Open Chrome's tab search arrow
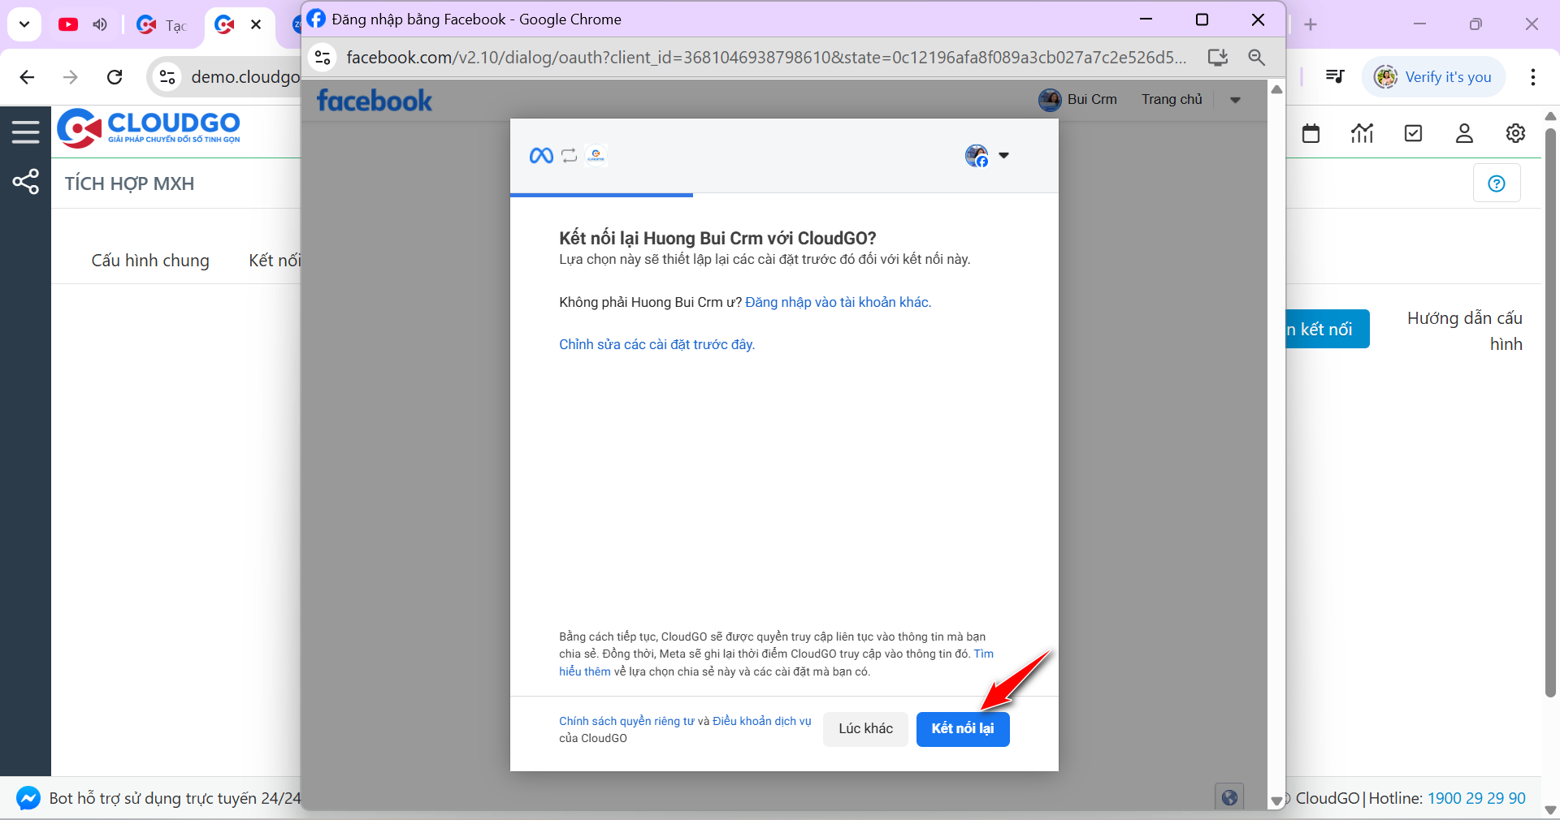Image resolution: width=1560 pixels, height=820 pixels. click(24, 24)
